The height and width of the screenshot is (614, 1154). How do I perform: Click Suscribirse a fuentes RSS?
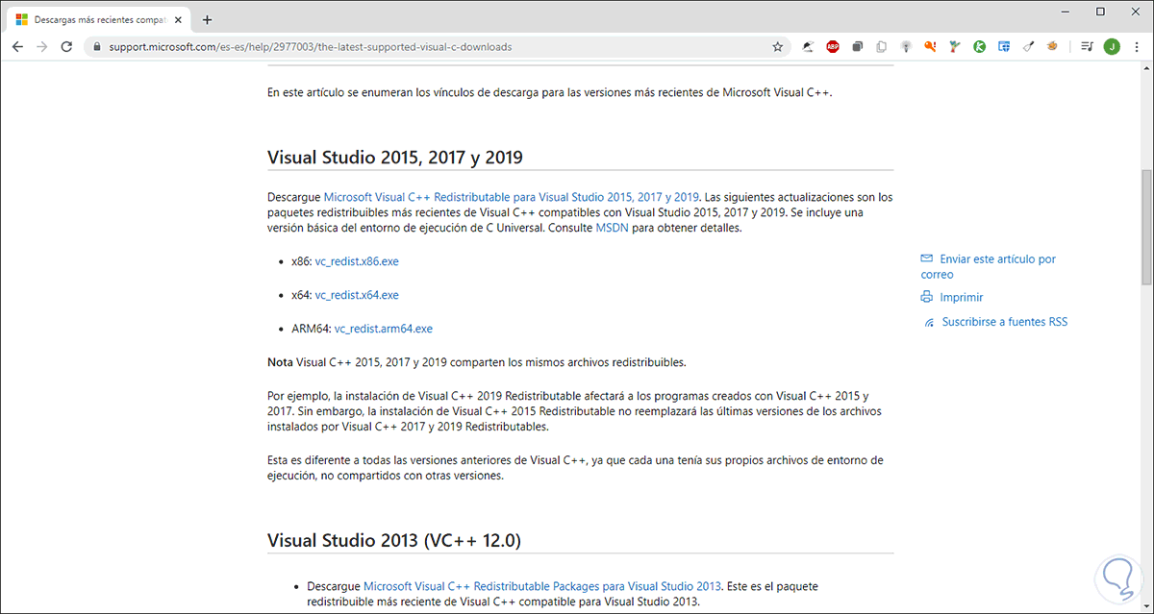(x=1005, y=322)
